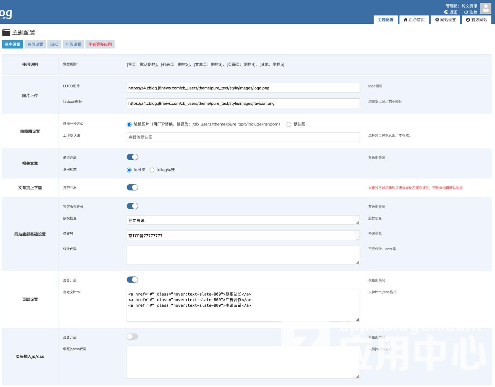
Task: Click the 注销 power icon
Action: point(466,12)
